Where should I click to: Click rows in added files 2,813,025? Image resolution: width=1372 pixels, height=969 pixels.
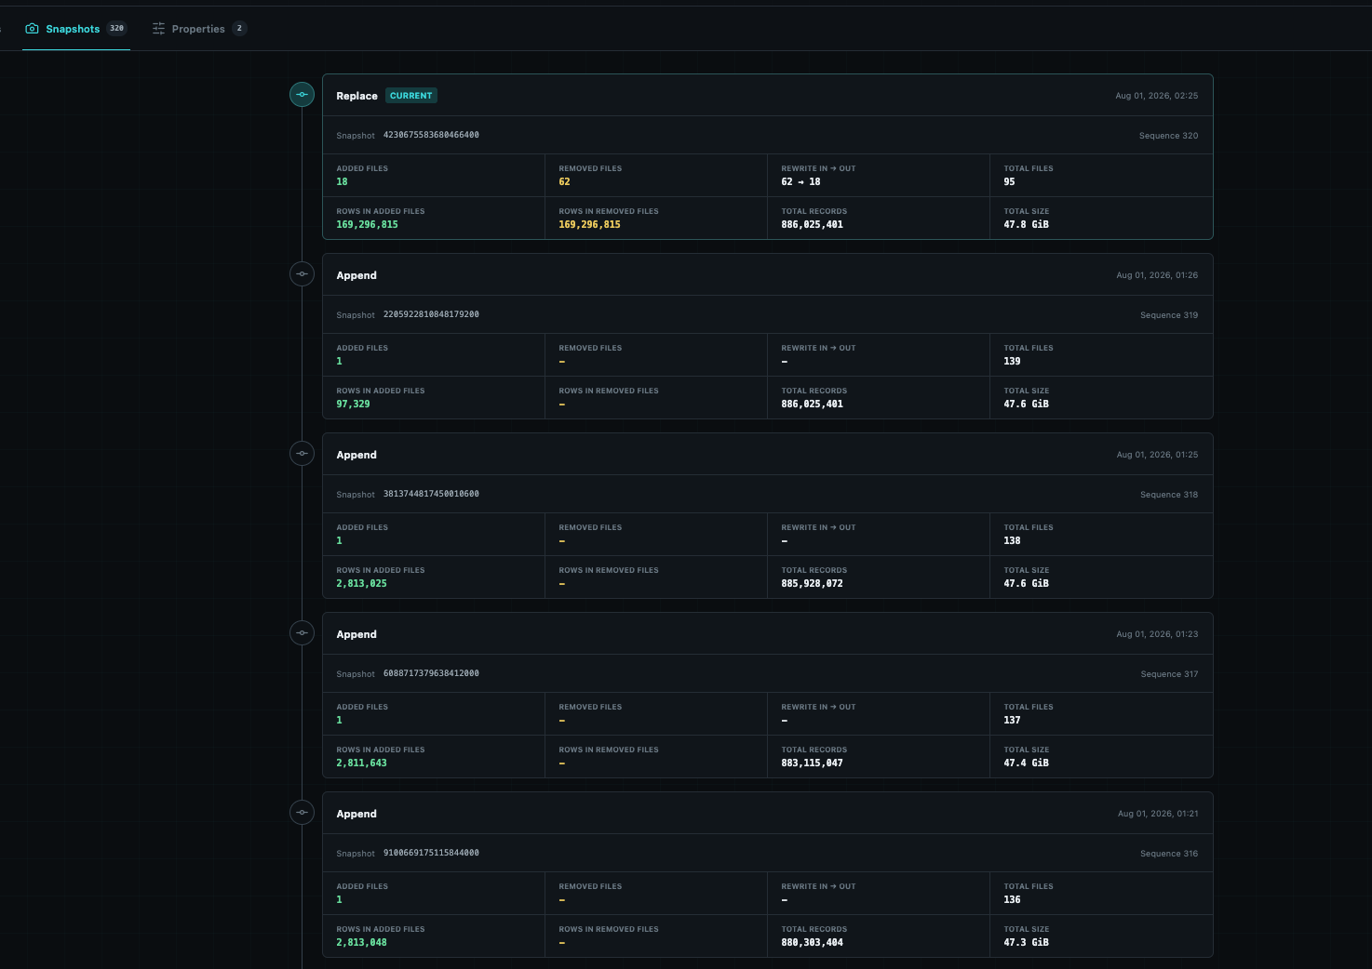tap(361, 583)
